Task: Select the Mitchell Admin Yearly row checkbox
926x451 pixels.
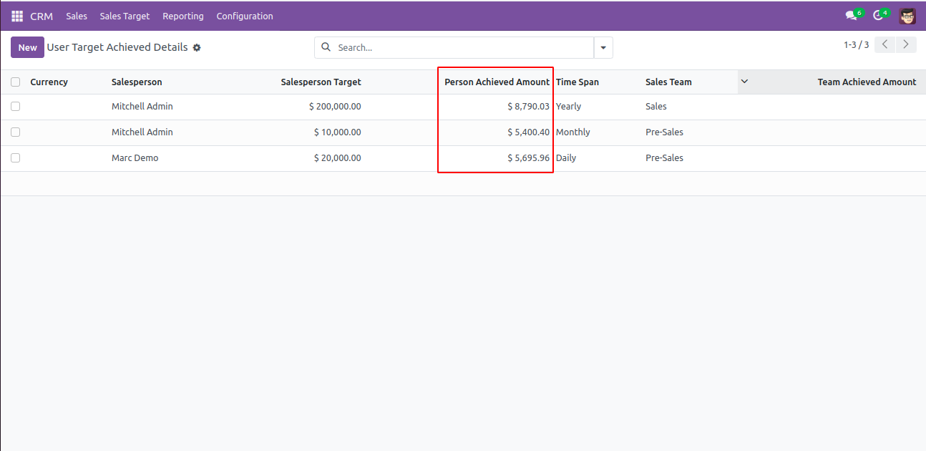Action: [x=16, y=107]
